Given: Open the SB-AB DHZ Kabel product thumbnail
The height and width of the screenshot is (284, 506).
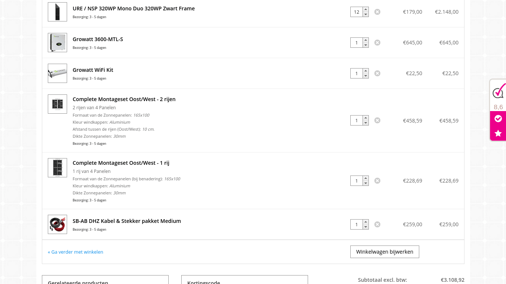Looking at the screenshot, I should 57,224.
